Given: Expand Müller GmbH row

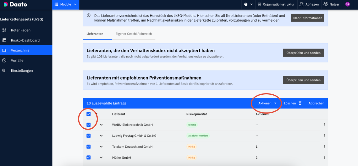Looking at the screenshot, I should point(101,158).
